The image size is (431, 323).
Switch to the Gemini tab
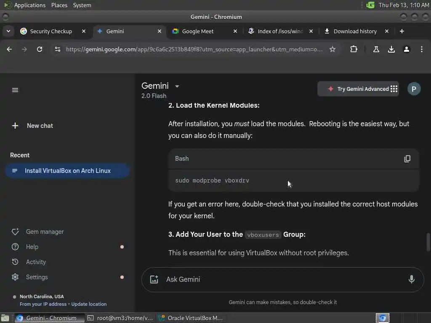[x=129, y=31]
